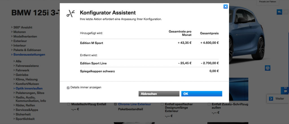This screenshot has width=289, height=124.
Task: Click the Freude am Fahren logo
Action: click(x=268, y=2)
